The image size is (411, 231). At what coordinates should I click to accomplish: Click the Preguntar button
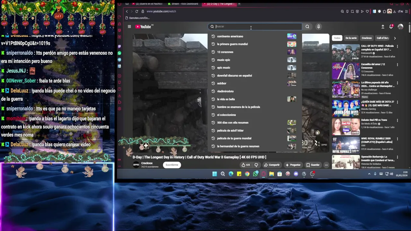click(x=293, y=165)
